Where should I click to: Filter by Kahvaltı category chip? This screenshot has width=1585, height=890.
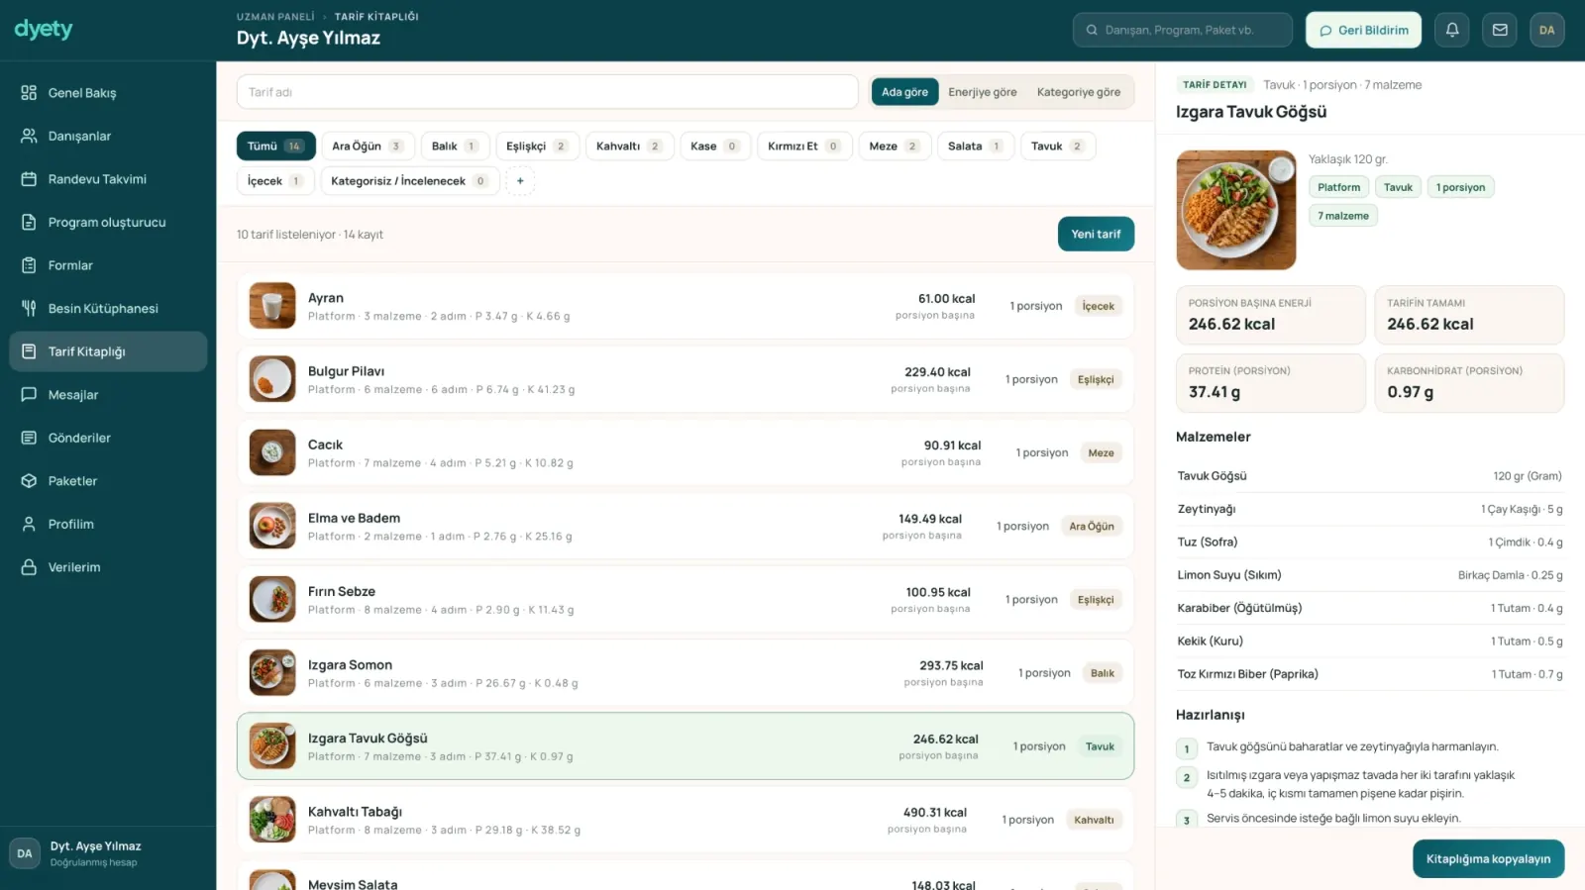pyautogui.click(x=629, y=146)
